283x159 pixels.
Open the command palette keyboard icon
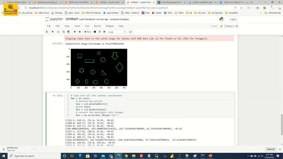tap(130, 32)
